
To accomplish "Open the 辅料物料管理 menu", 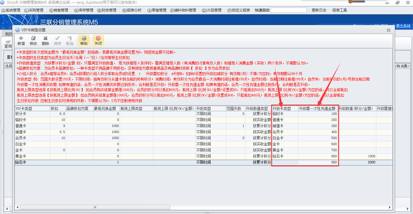I will point(183,10).
